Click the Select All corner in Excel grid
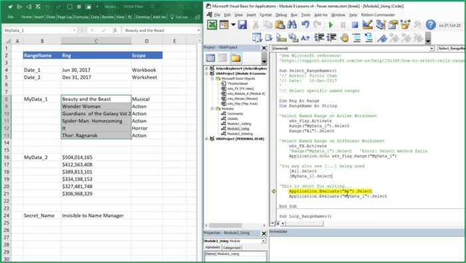This screenshot has width=466, height=263. coord(8,41)
